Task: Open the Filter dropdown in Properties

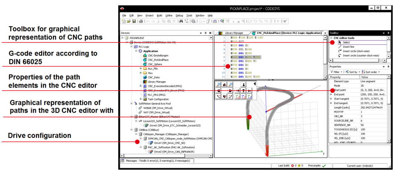Action: coord(336,72)
